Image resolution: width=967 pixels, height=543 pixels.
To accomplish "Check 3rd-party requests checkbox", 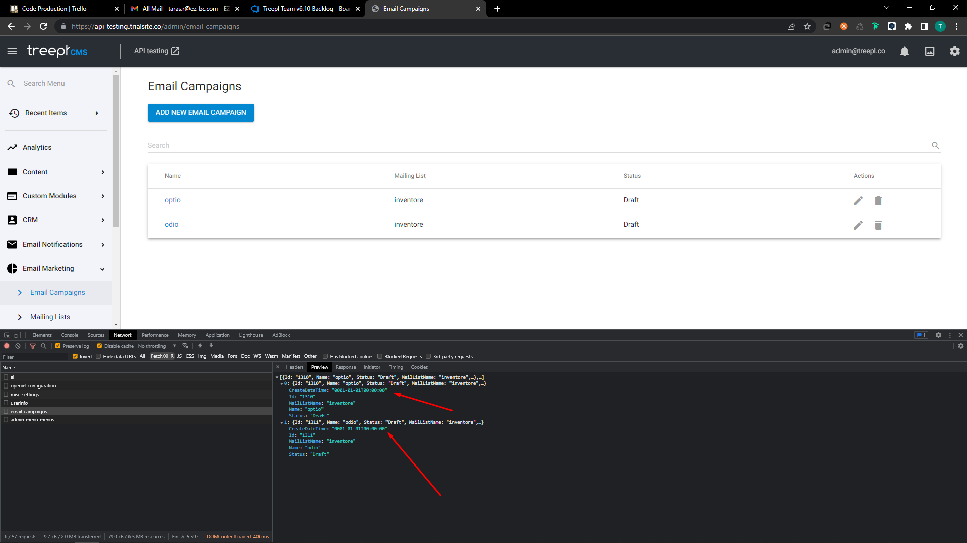I will coord(428,357).
